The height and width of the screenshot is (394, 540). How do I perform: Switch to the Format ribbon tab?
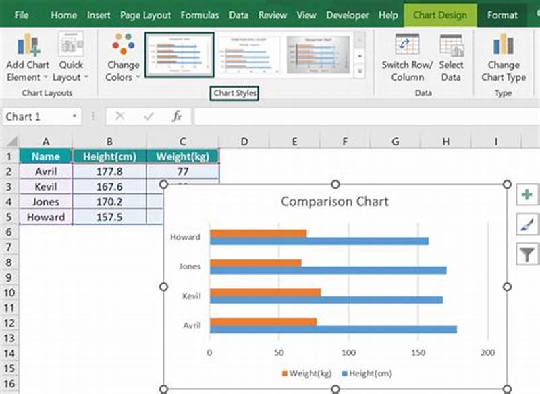503,14
